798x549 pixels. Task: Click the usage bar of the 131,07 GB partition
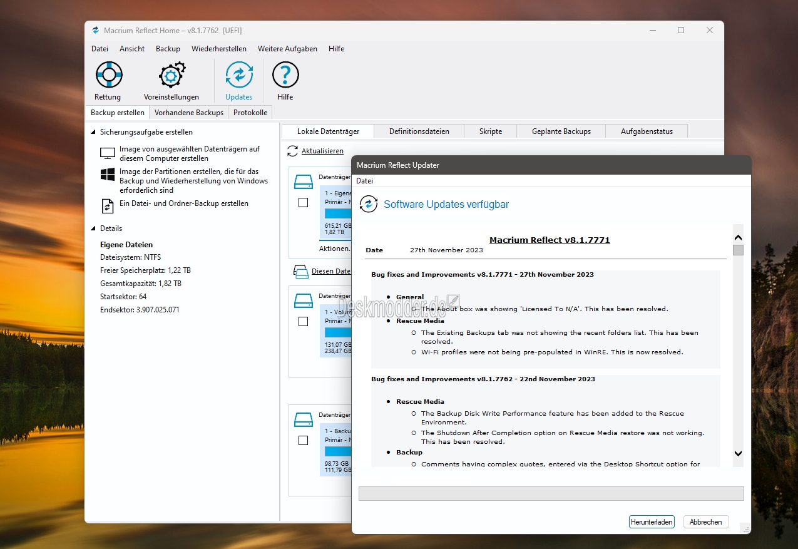pos(338,332)
